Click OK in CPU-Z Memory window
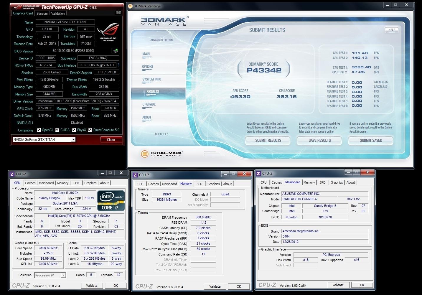422x295 pixels. [x=239, y=286]
